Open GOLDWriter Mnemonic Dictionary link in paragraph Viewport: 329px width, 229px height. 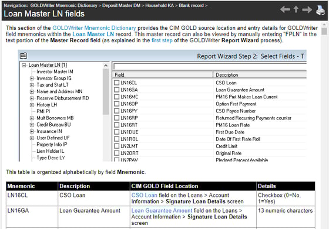pos(94,28)
